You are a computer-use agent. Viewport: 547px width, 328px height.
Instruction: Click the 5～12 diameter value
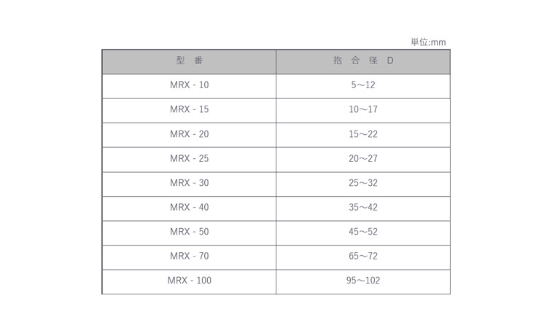coord(362,85)
